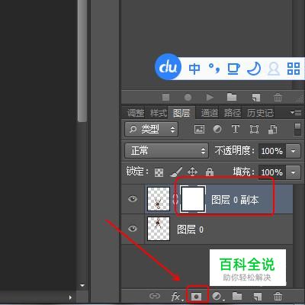Click the moon icon in input bar
The width and height of the screenshot is (305, 305).
click(x=254, y=69)
